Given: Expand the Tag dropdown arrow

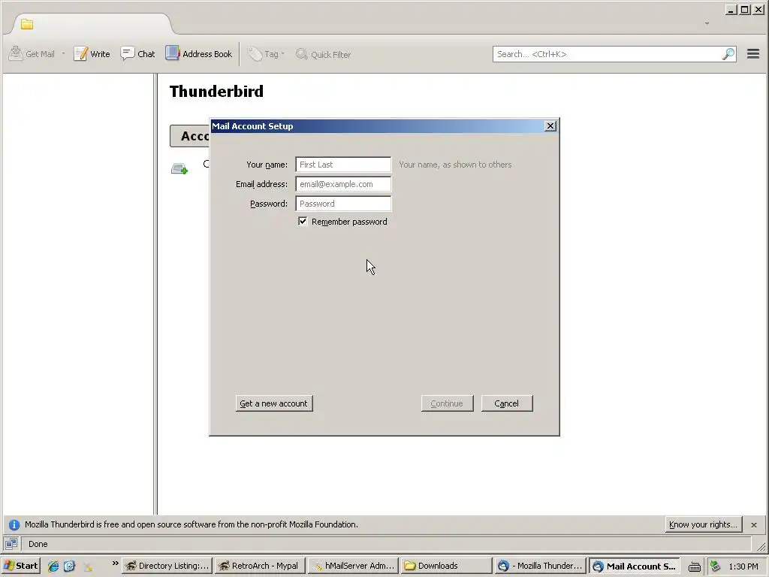Looking at the screenshot, I should pyautogui.click(x=283, y=53).
